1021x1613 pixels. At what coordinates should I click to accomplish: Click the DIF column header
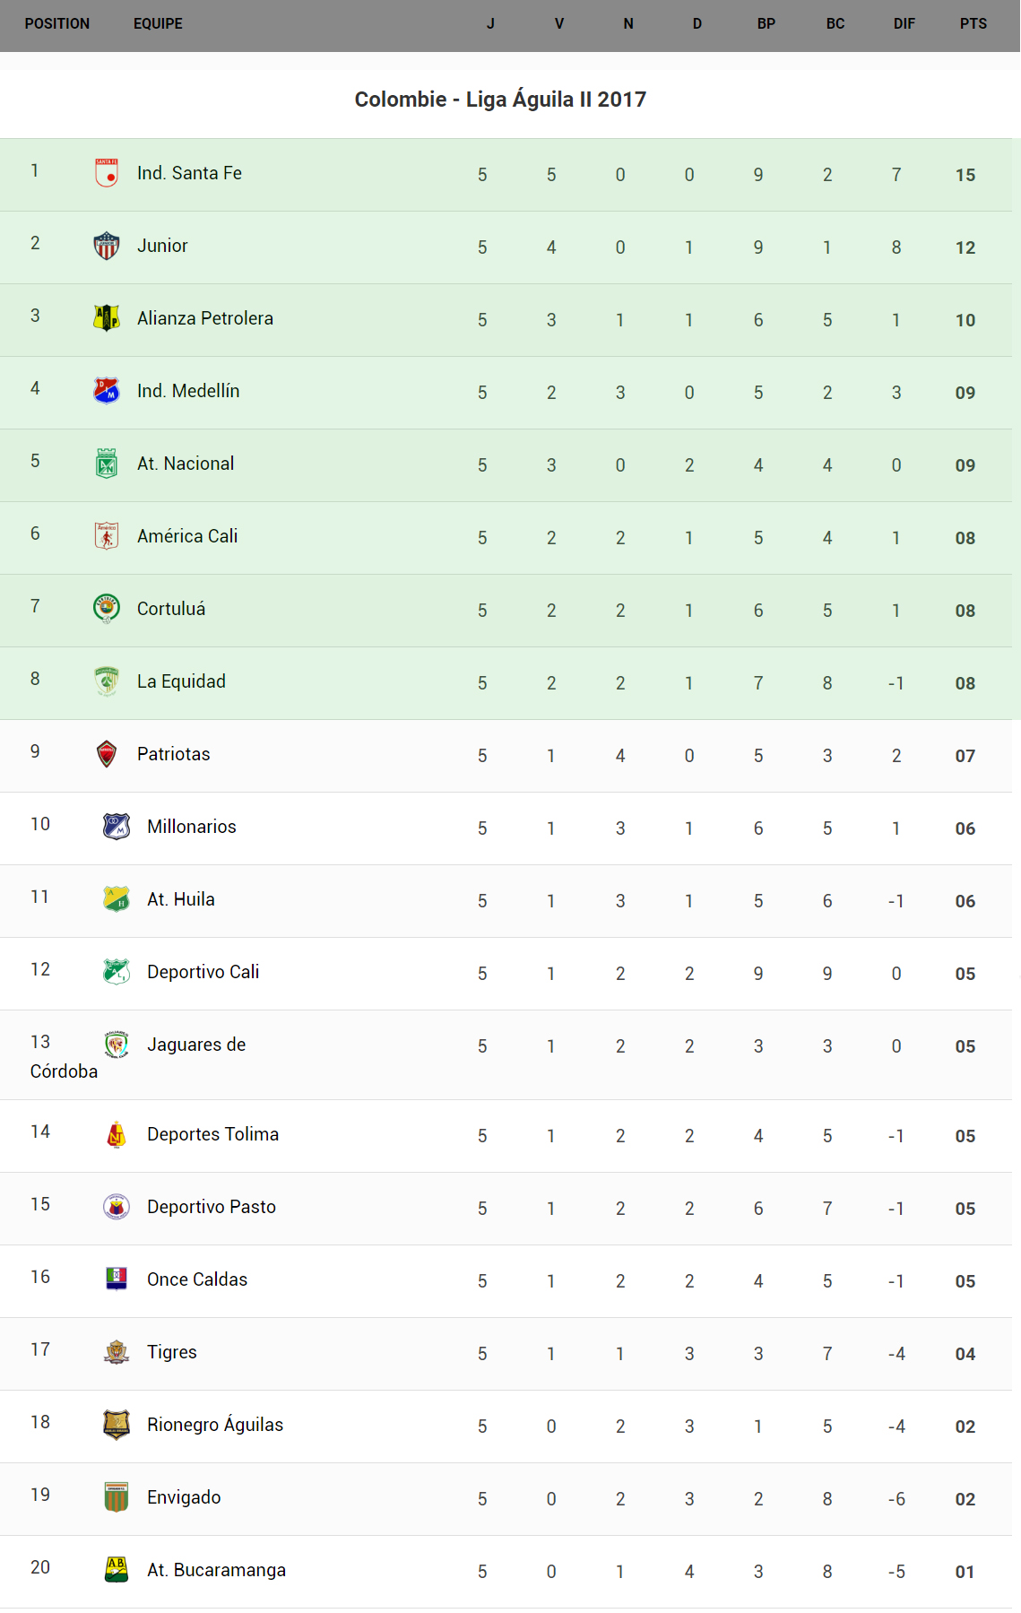coord(904,24)
